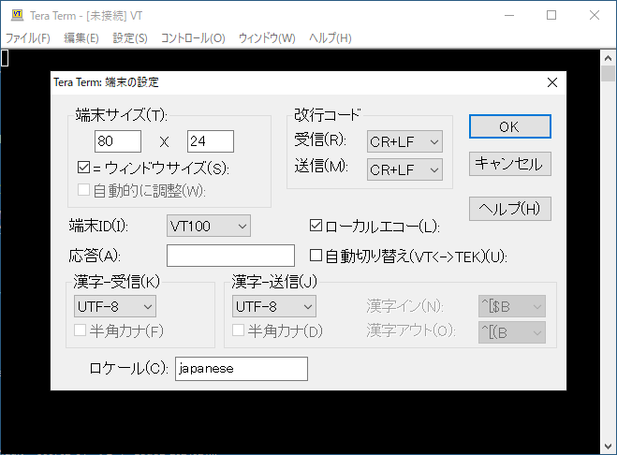The image size is (617, 455).
Task: Click the キャンセル button
Action: click(510, 164)
